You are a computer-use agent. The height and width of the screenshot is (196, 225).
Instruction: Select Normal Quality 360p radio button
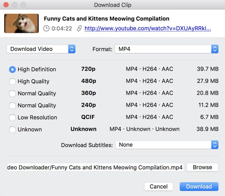coord(13,94)
